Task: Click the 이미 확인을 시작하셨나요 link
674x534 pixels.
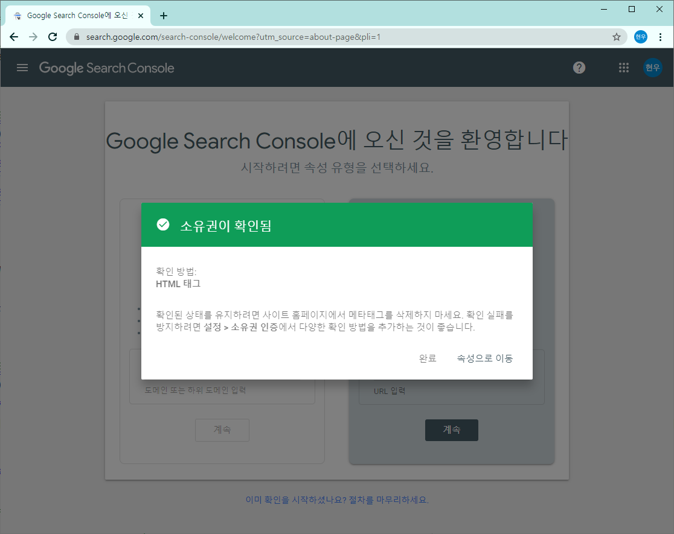Action: [x=337, y=500]
